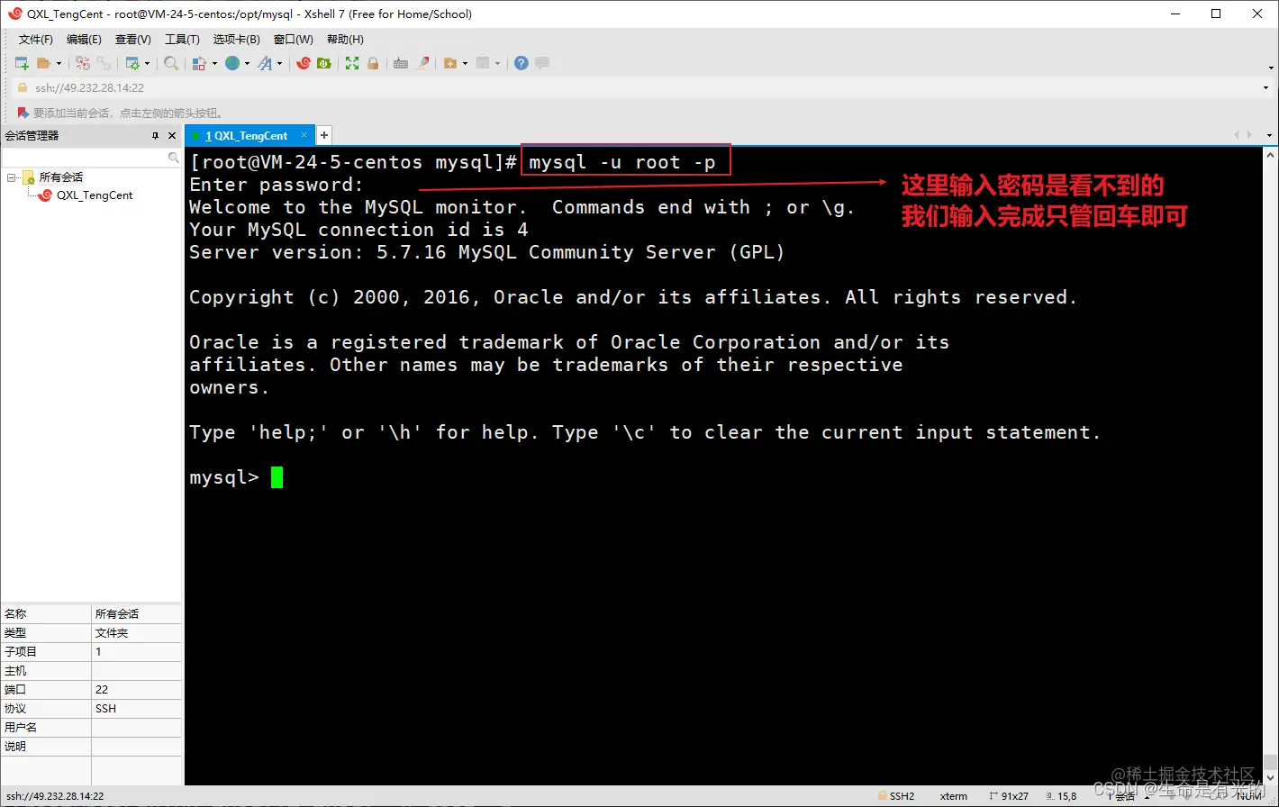
Task: Click the bookmark arrow icon on the hint bar
Action: (23, 113)
